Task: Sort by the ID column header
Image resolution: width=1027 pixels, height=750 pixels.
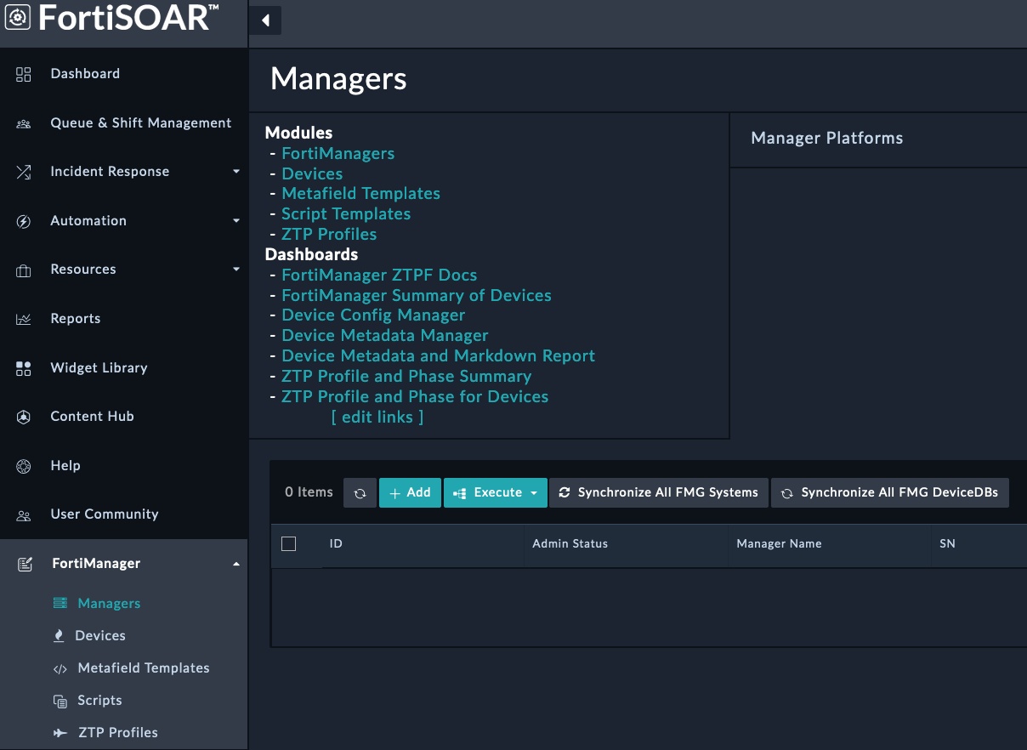Action: click(336, 543)
